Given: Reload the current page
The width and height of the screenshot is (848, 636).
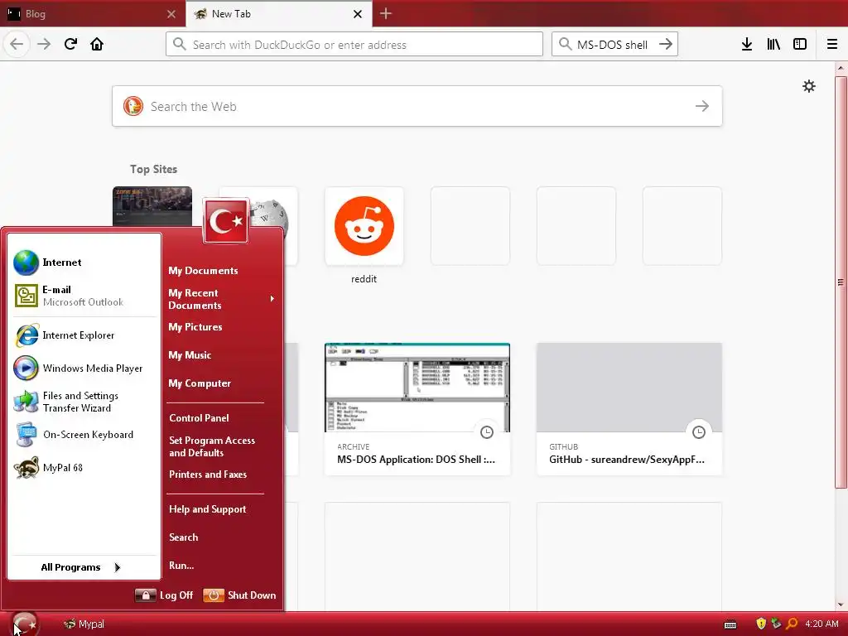Looking at the screenshot, I should (70, 44).
